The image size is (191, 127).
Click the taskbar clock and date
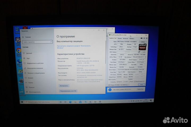click(146, 101)
